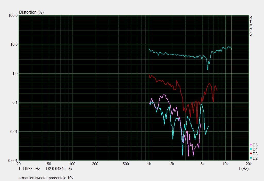Click the 100.0 Y-axis label
The width and height of the screenshot is (264, 181).
pyautogui.click(x=13, y=15)
